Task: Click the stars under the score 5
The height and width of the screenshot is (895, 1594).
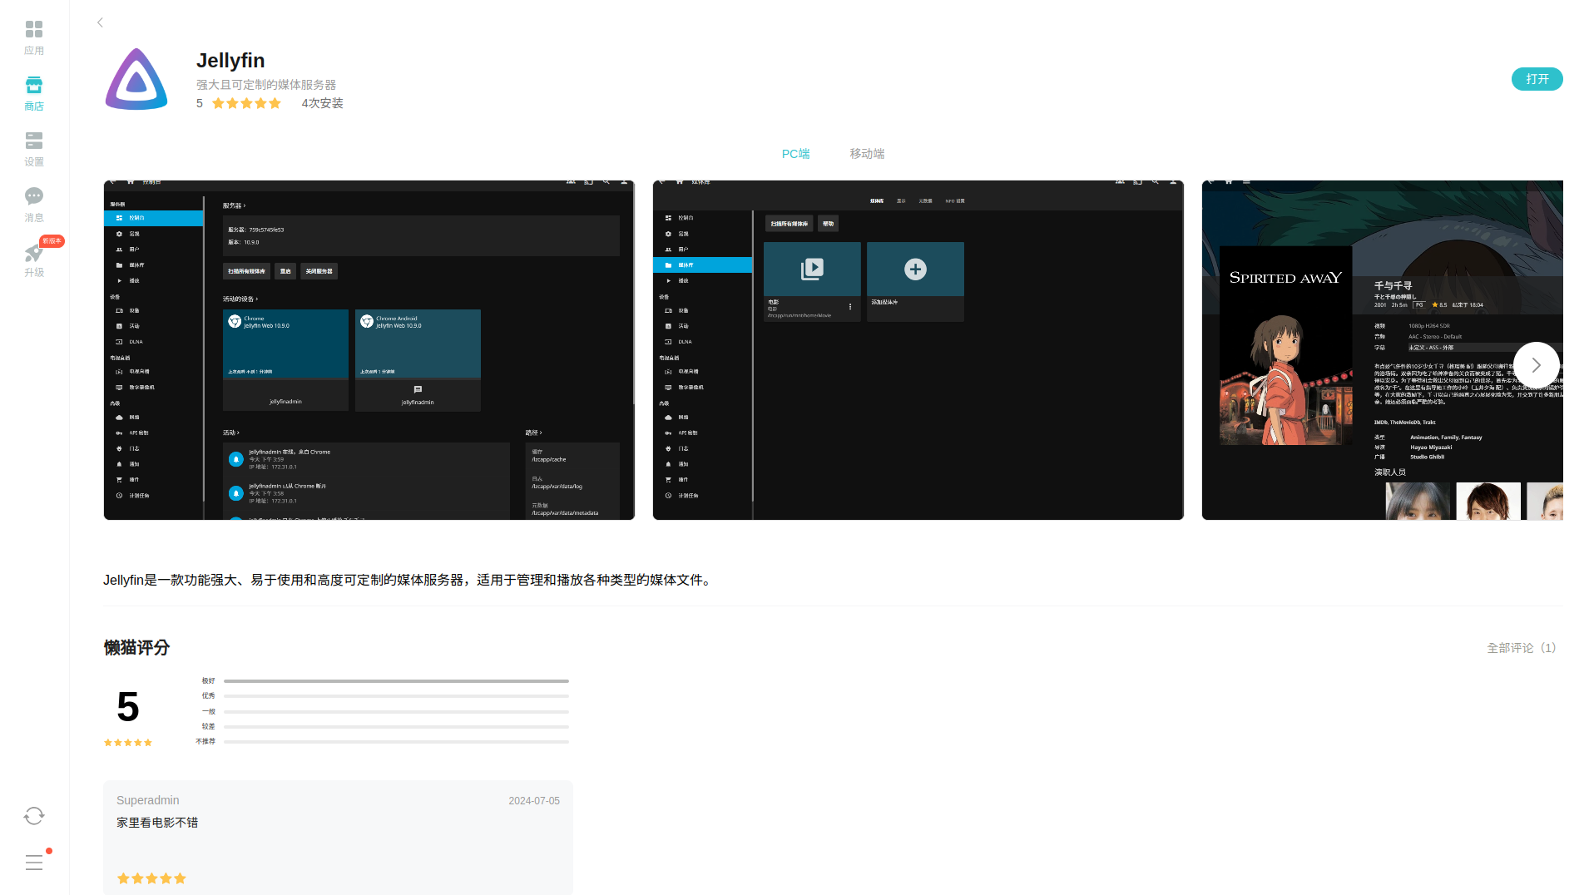Action: click(x=128, y=743)
